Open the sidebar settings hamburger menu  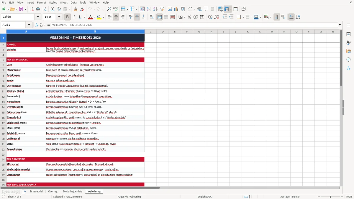pos(348,25)
